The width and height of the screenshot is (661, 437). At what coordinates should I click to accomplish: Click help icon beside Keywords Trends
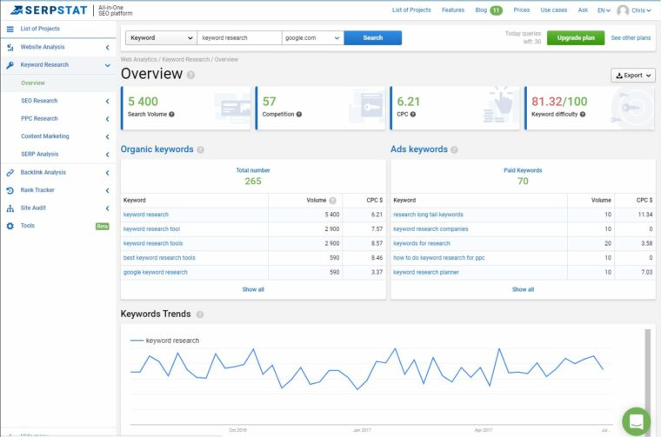[x=200, y=315]
